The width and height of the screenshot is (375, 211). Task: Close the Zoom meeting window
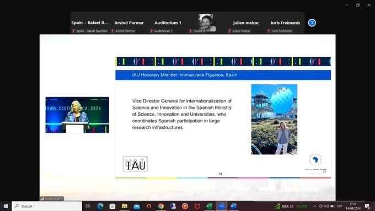(x=369, y=5)
